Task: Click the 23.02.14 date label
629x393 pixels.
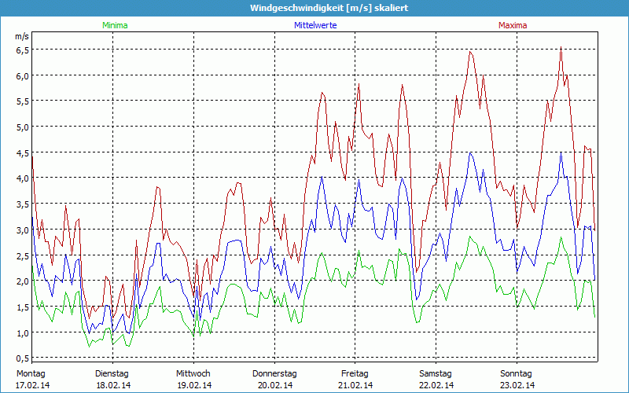Action: pos(517,385)
